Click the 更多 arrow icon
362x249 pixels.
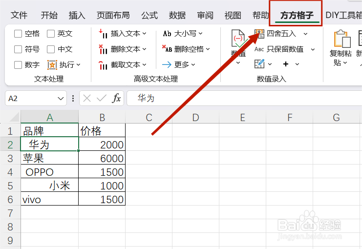point(167,64)
